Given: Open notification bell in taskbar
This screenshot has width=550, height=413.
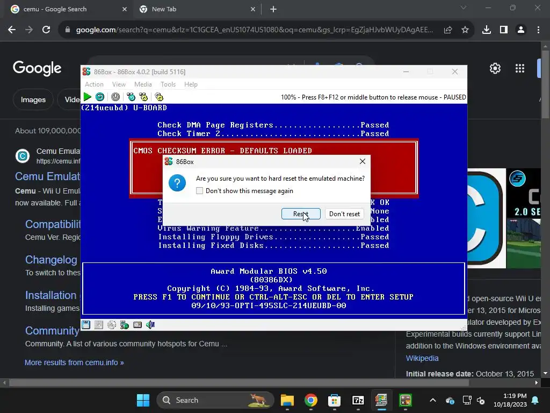Looking at the screenshot, I should (535, 400).
